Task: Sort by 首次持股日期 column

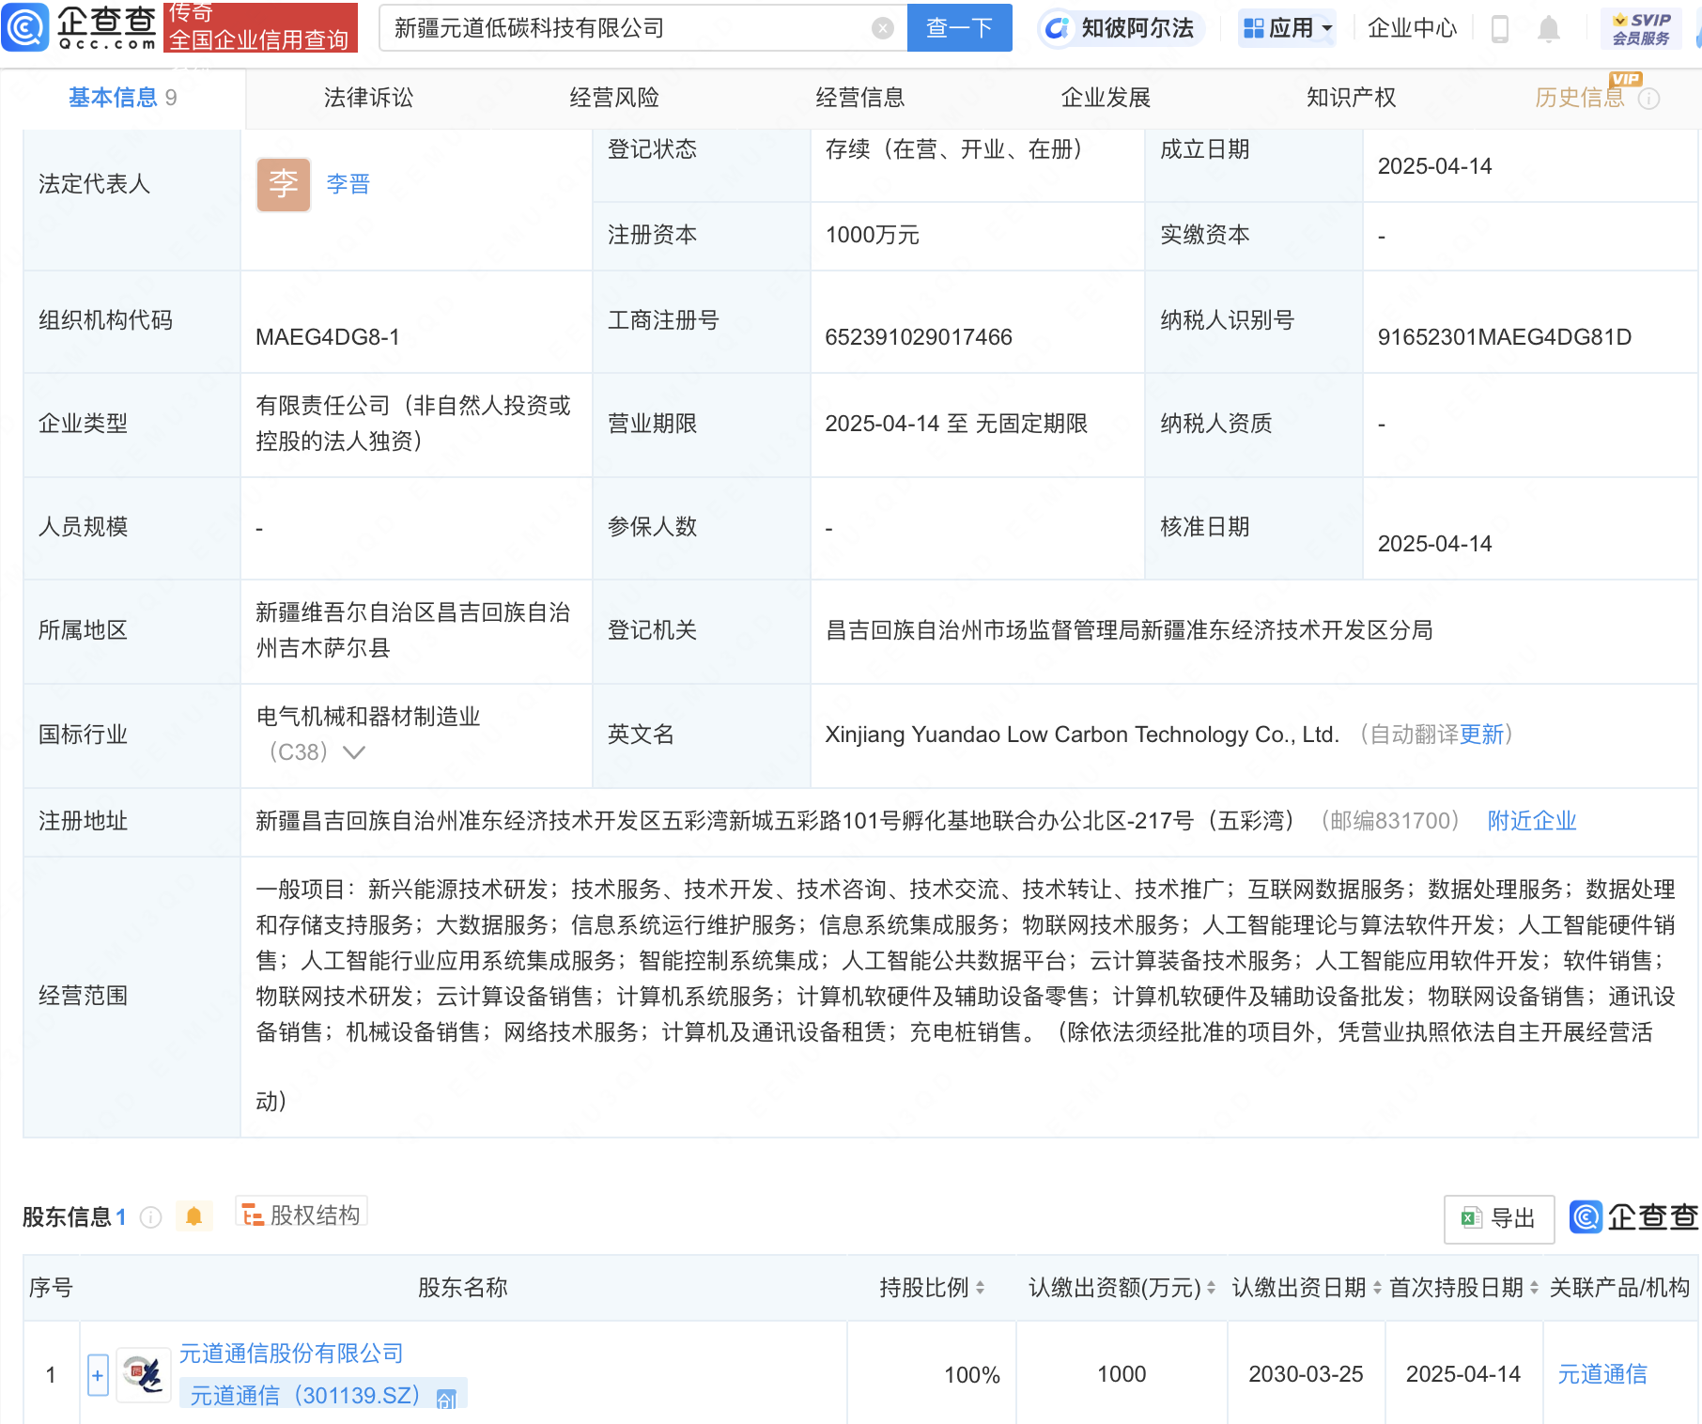Action: (1534, 1288)
